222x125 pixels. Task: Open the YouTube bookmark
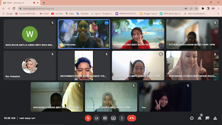click(57, 14)
